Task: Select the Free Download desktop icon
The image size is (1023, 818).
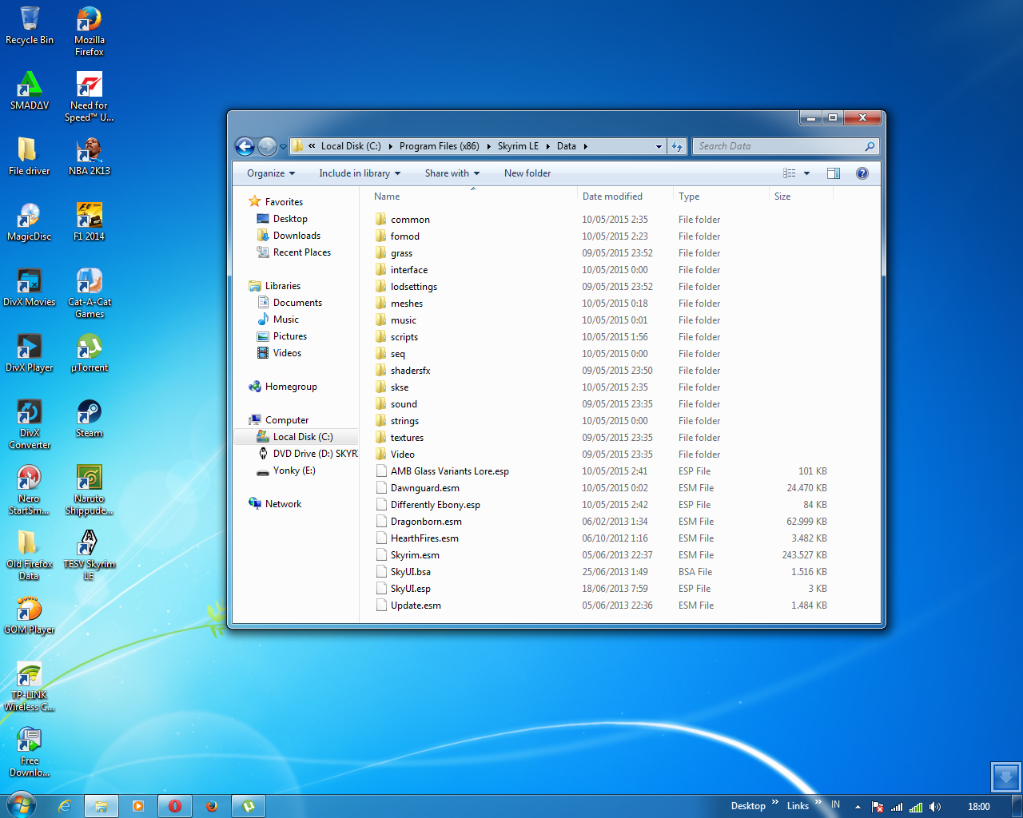Action: point(30,752)
